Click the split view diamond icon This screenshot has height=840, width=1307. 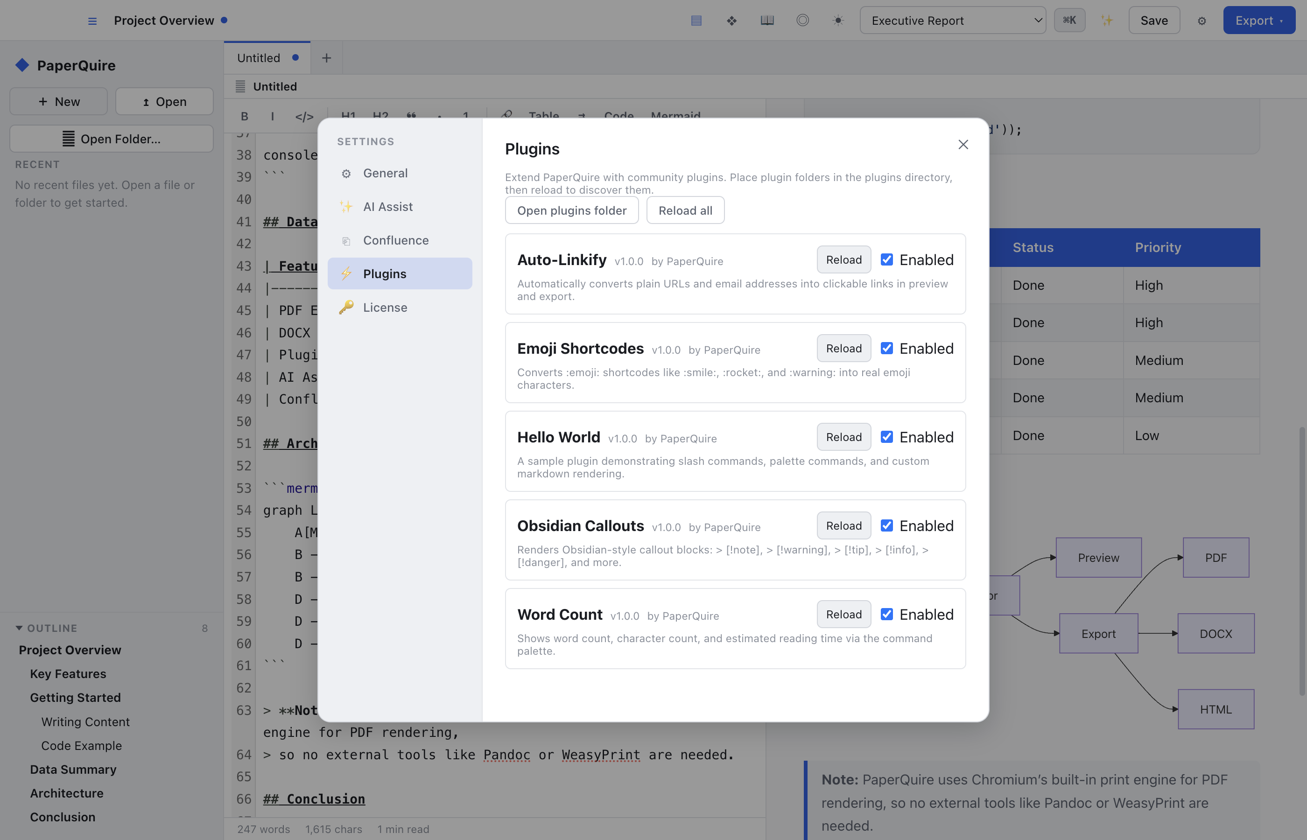pos(731,21)
